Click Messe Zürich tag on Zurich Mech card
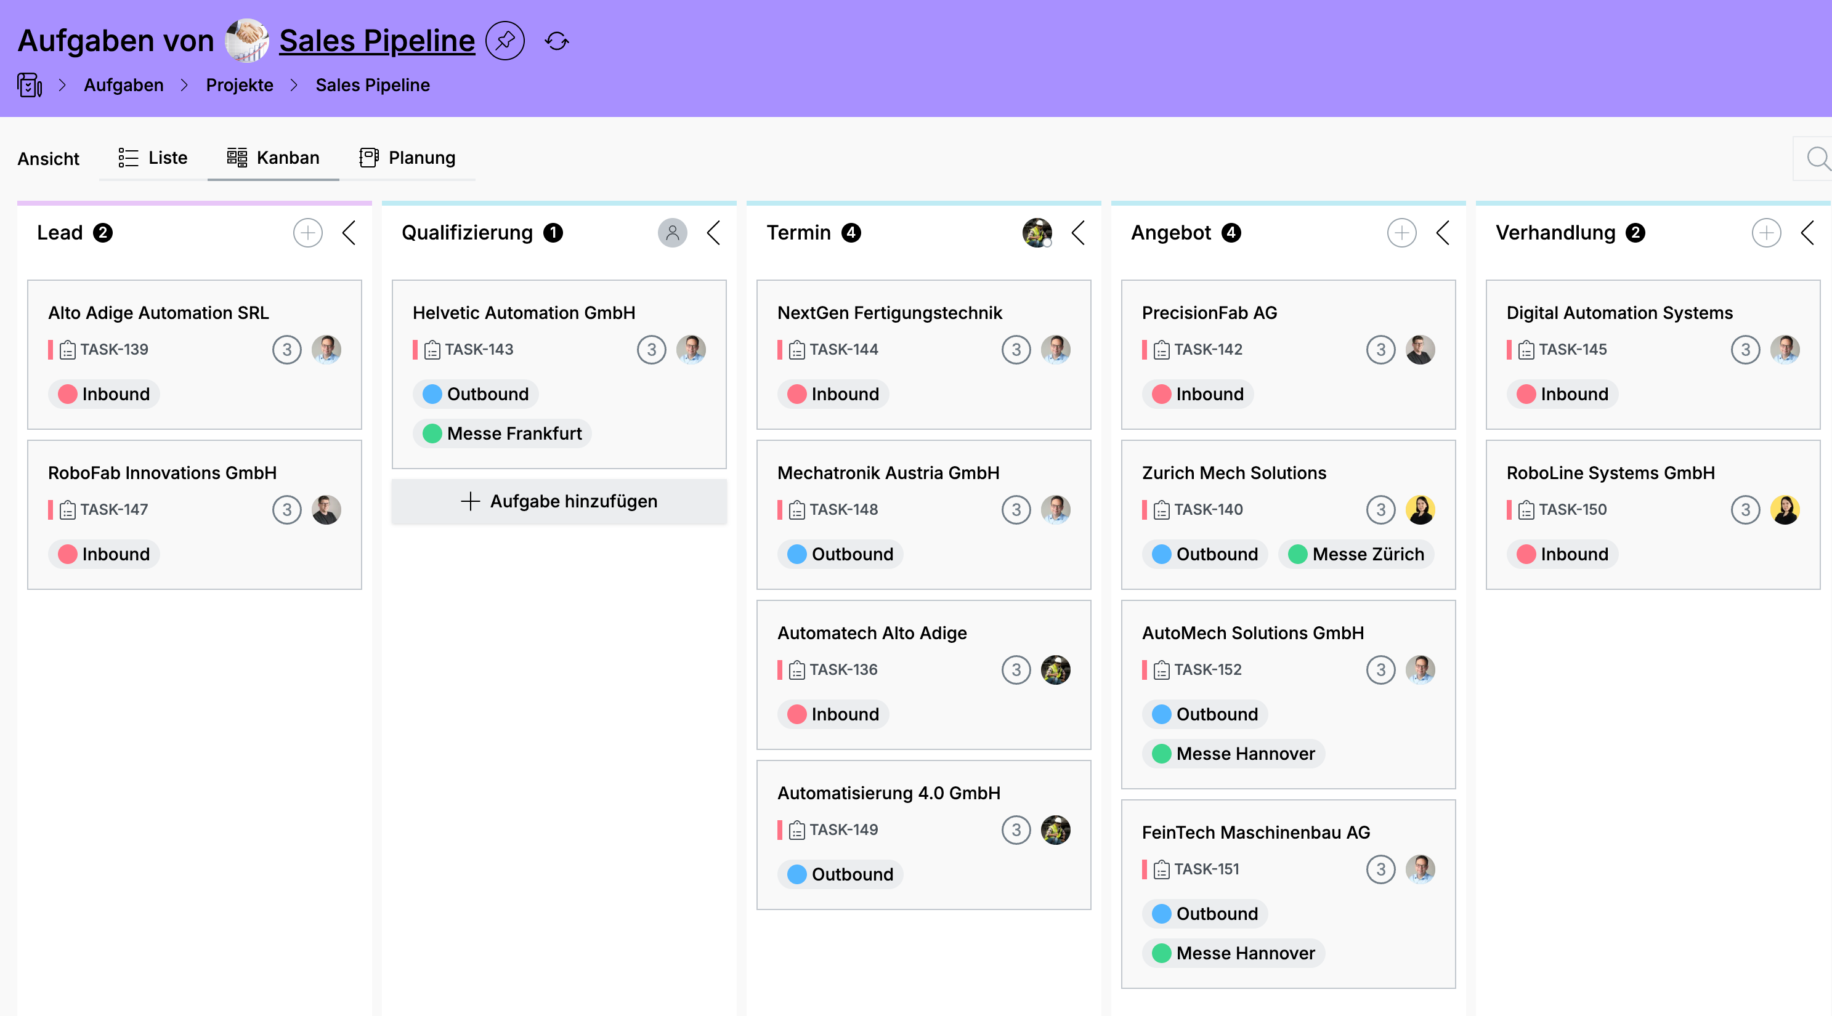 pos(1356,555)
